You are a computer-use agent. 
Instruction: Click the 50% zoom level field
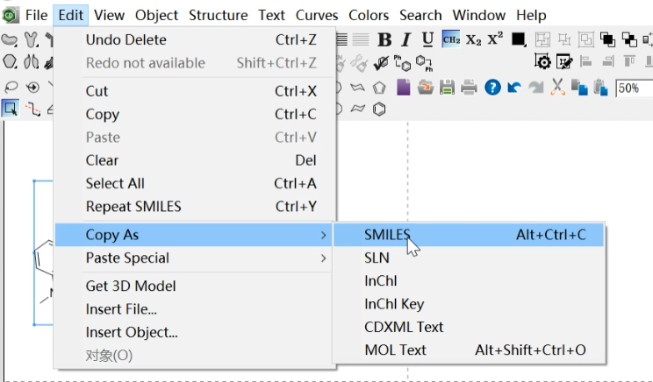(634, 88)
